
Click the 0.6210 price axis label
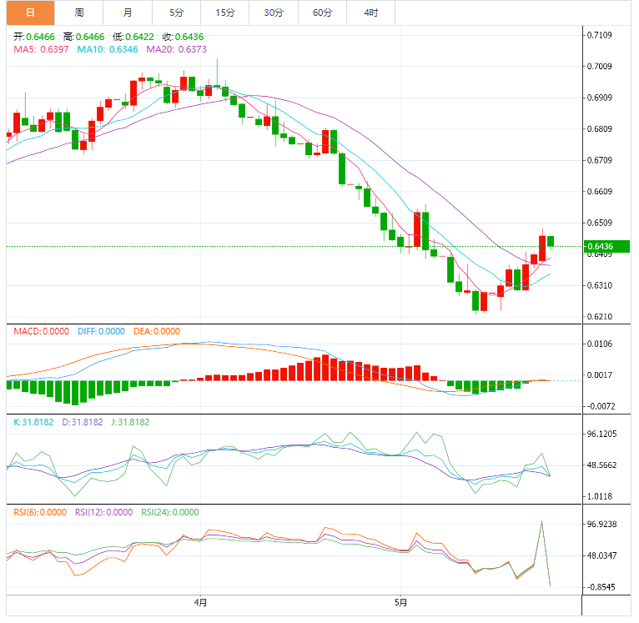(600, 317)
